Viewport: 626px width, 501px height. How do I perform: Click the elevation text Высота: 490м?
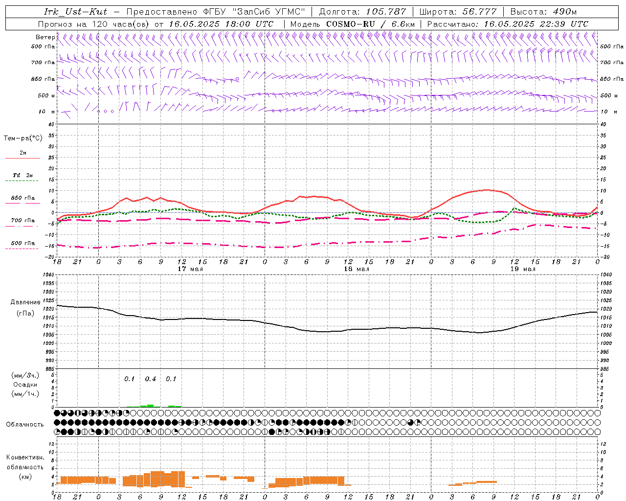pyautogui.click(x=543, y=12)
